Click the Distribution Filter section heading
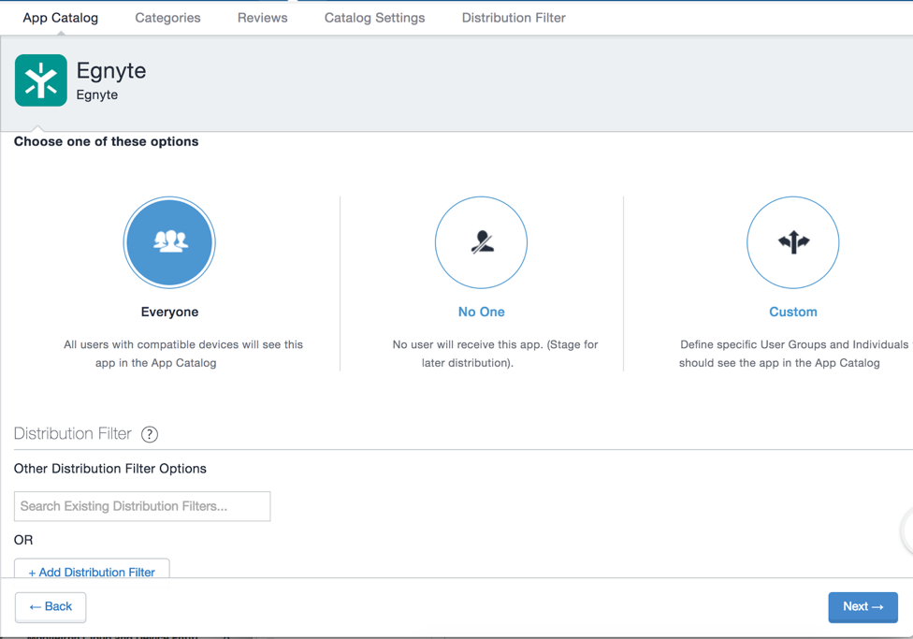The width and height of the screenshot is (913, 639). (x=73, y=433)
